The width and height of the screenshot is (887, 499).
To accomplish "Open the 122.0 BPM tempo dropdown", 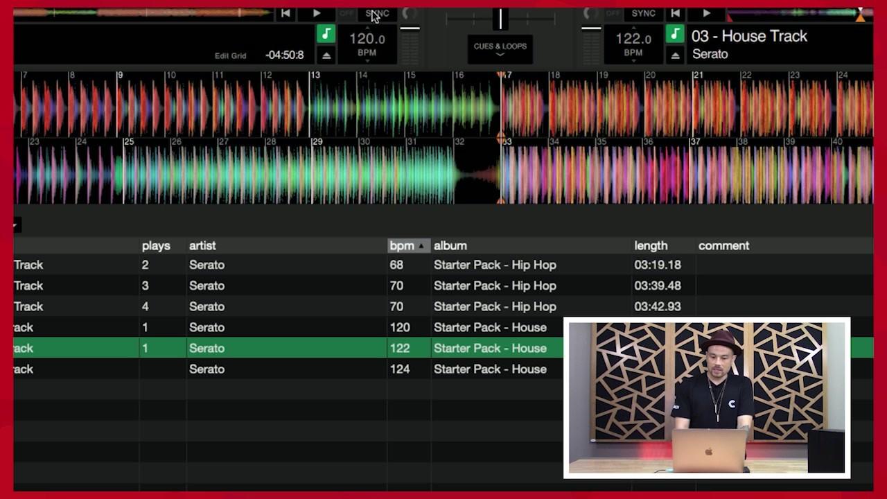I will point(633,44).
